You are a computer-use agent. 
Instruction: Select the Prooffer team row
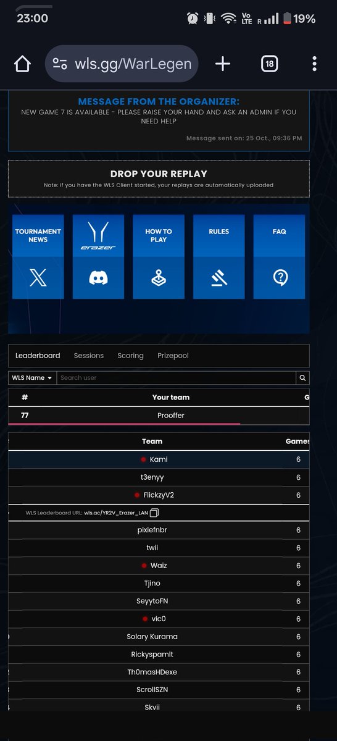(159, 416)
